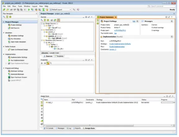
Task: Collapse the Design Sources tree node
Action: coord(42,24)
